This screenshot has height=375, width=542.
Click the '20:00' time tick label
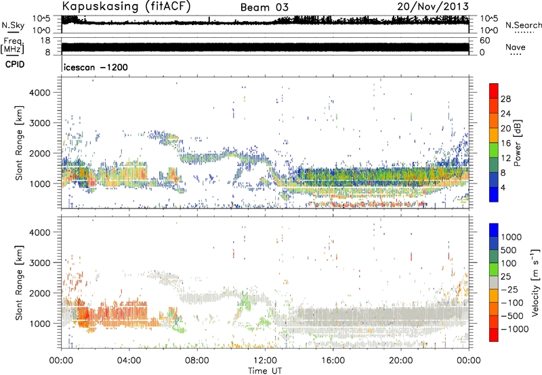point(400,361)
